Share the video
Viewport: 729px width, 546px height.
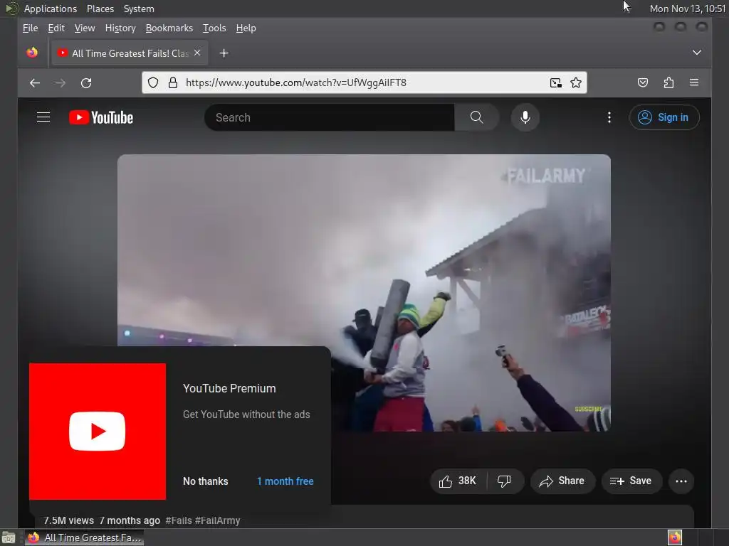(562, 481)
